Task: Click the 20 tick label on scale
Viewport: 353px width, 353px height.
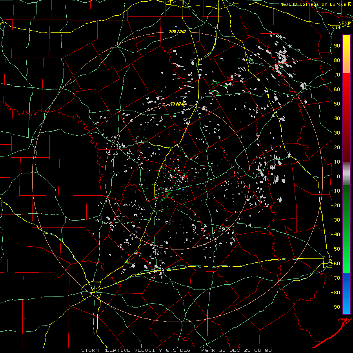Action: click(337, 147)
